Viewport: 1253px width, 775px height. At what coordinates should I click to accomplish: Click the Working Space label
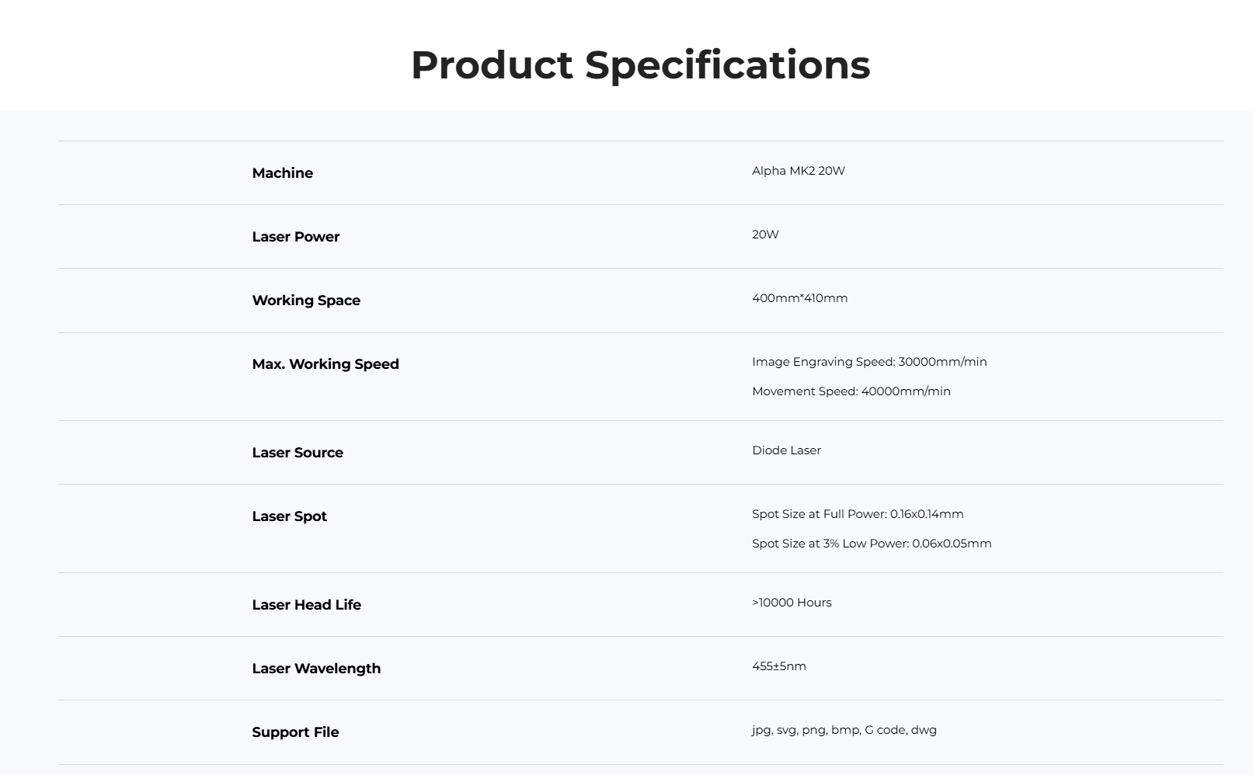click(305, 301)
